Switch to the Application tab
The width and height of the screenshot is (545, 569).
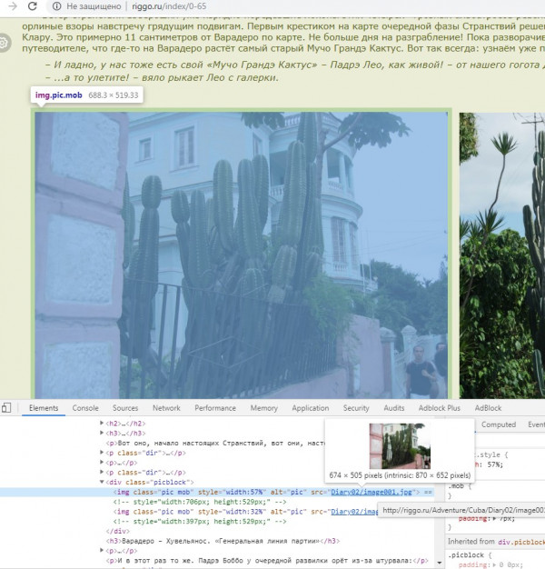[311, 408]
